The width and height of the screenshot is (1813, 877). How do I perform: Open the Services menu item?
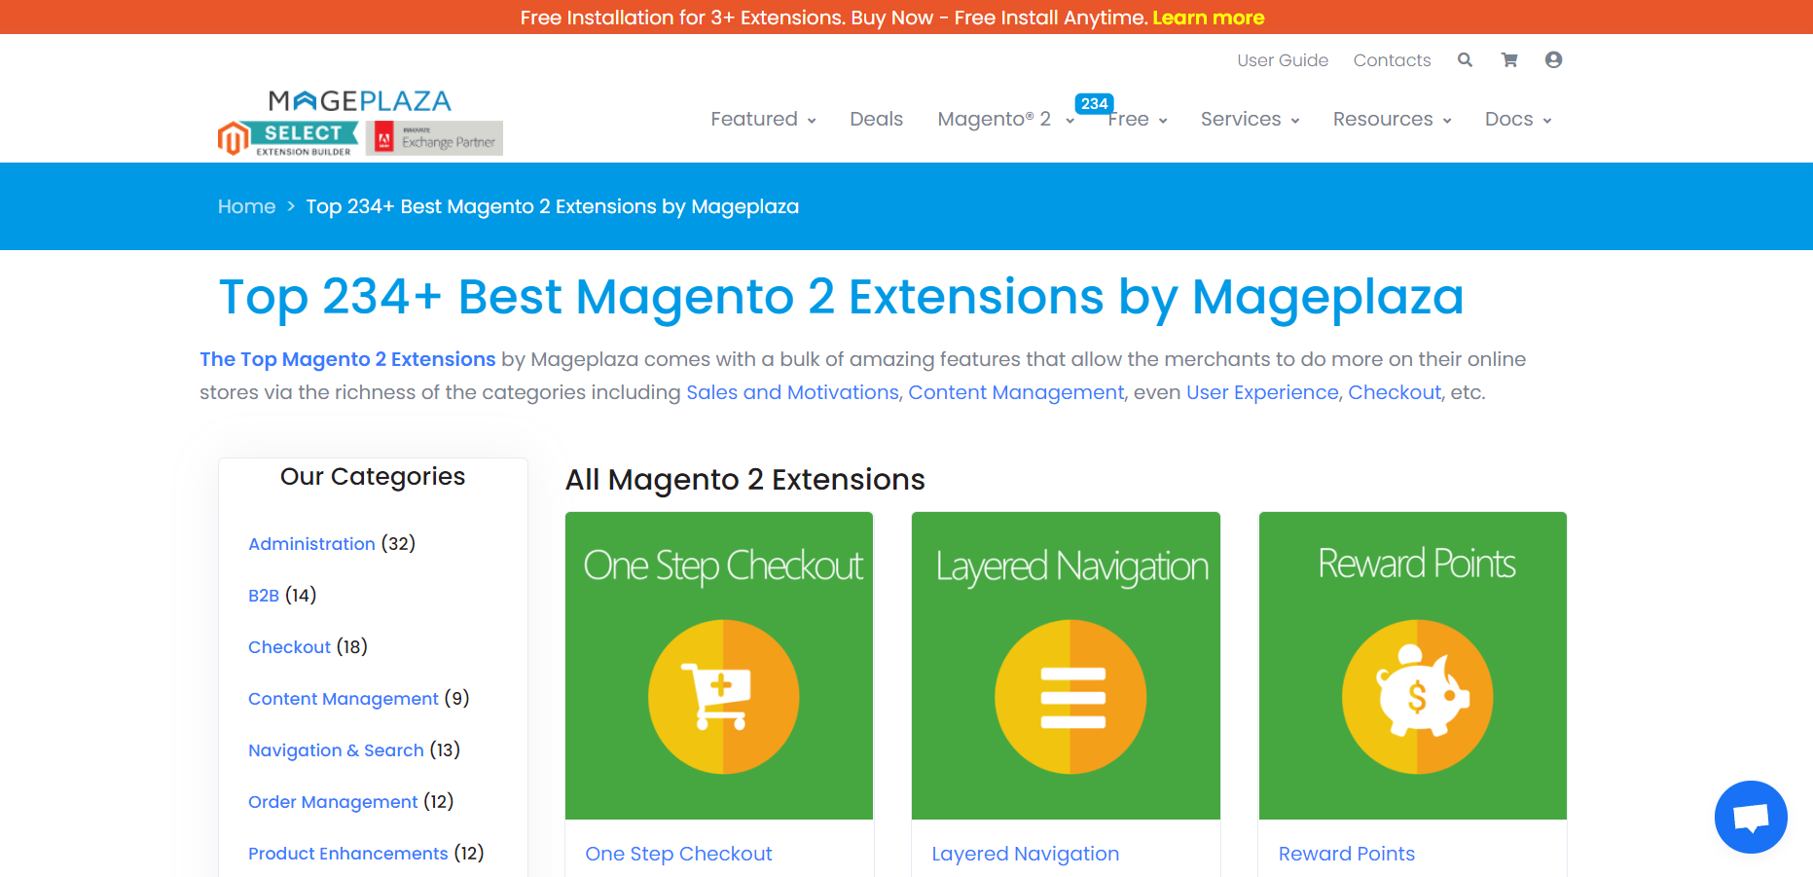1241,119
